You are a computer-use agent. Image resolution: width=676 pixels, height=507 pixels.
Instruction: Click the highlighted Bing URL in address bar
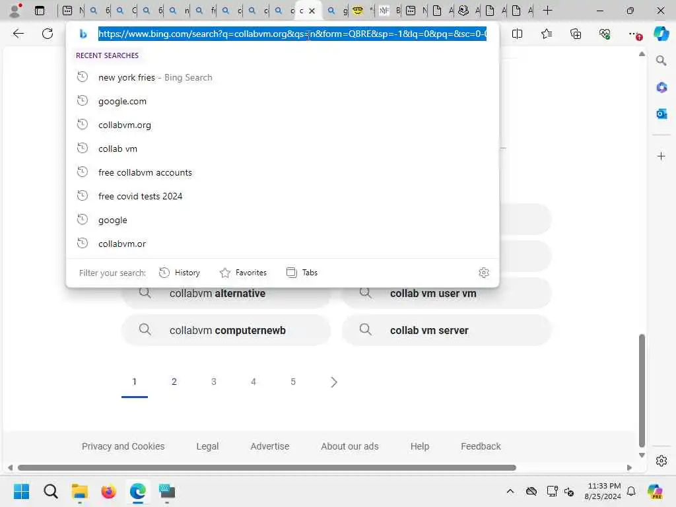tap(292, 34)
